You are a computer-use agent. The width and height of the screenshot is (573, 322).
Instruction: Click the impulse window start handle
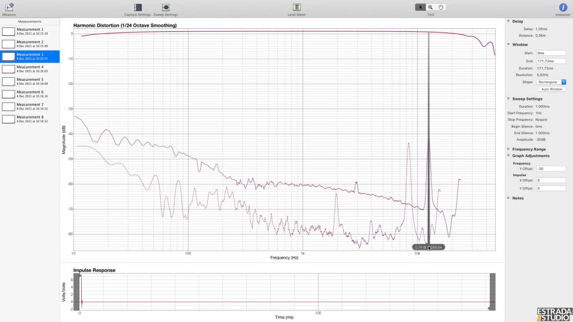pos(80,276)
